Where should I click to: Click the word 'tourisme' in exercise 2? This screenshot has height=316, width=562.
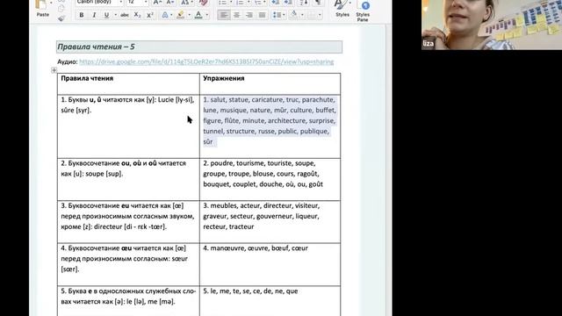click(250, 163)
